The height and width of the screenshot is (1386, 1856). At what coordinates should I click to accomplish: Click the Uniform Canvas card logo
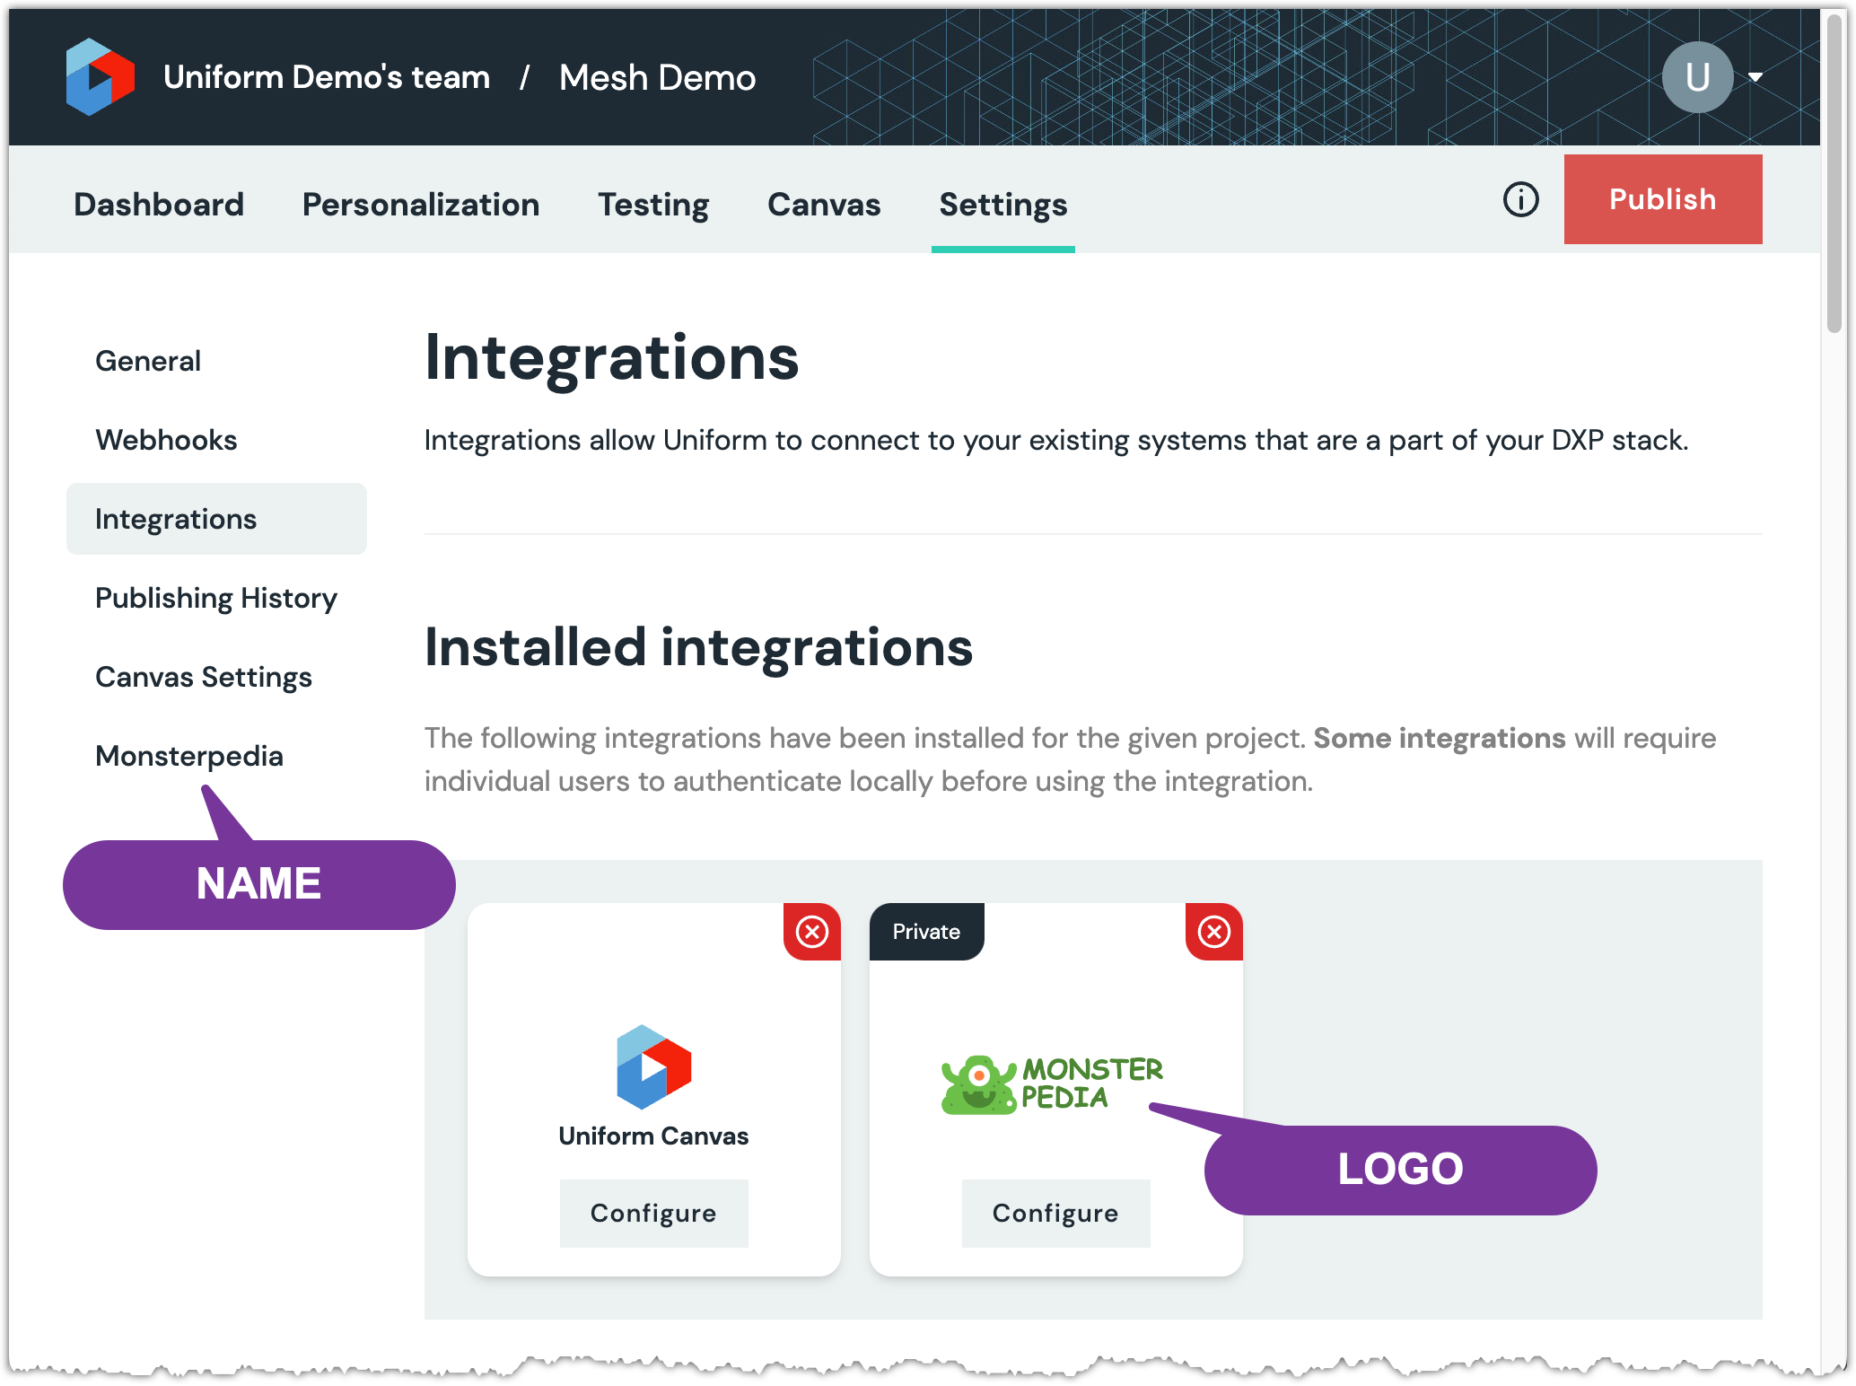tap(653, 1066)
